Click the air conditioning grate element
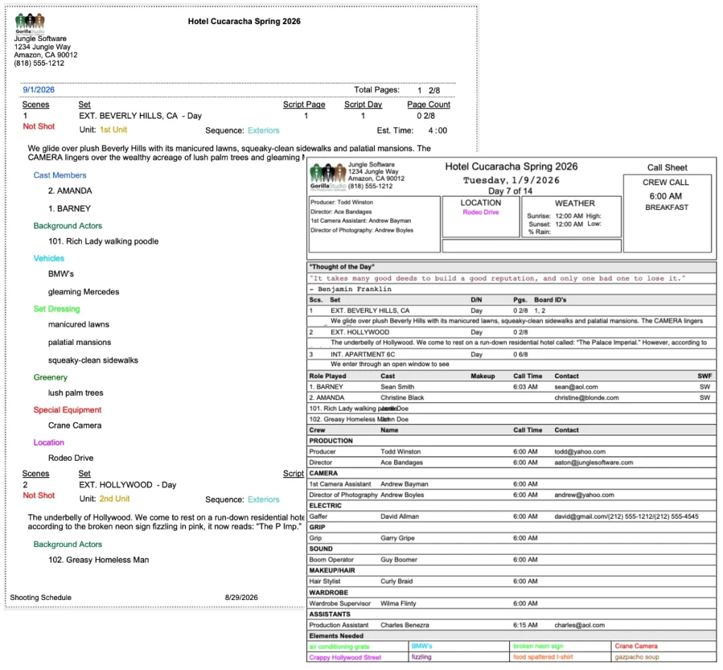The image size is (723, 670). click(x=340, y=647)
